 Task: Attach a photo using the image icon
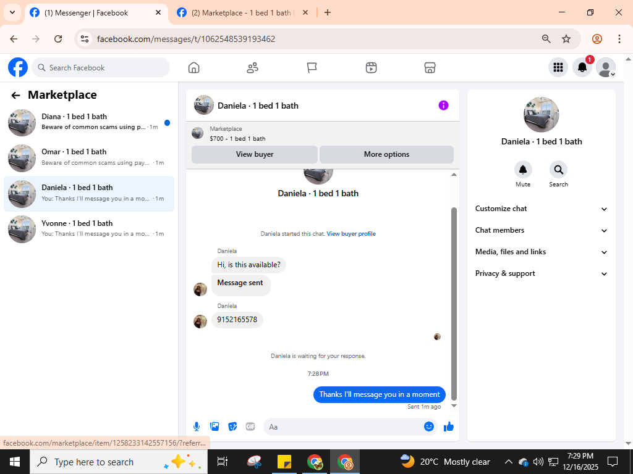click(x=215, y=426)
